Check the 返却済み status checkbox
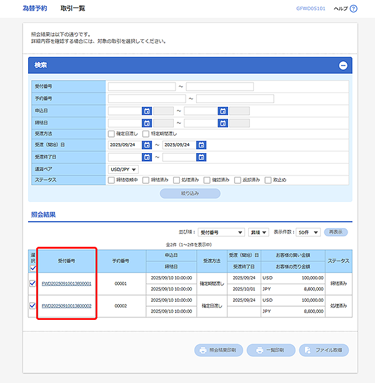This screenshot has width=375, height=383. pyautogui.click(x=237, y=181)
